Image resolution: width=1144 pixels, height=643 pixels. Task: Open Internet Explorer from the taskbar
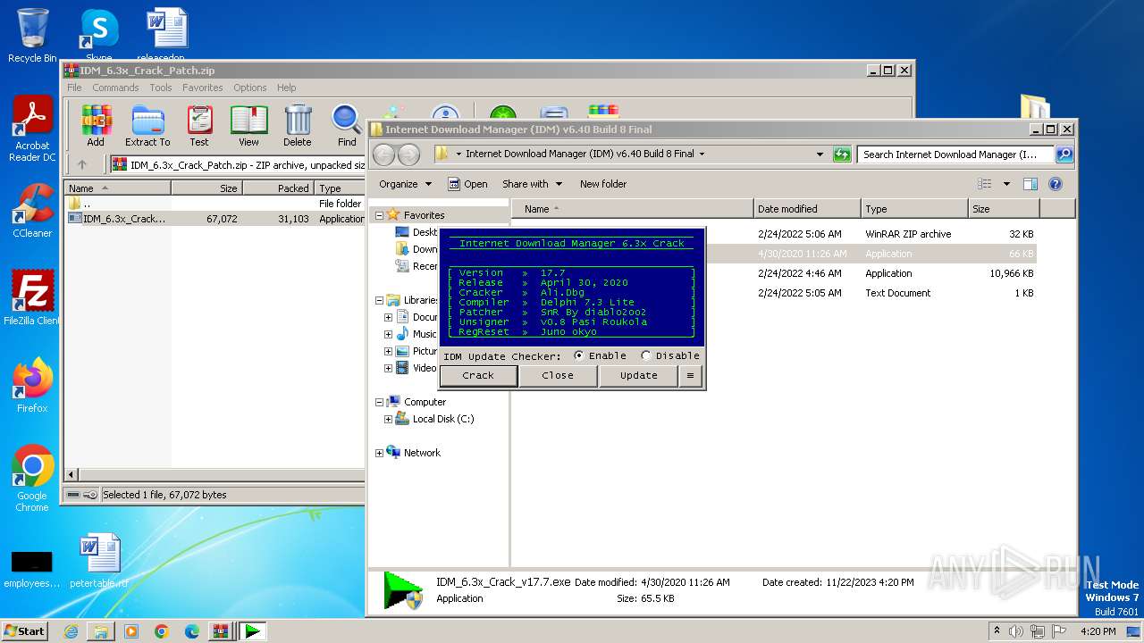pos(71,631)
